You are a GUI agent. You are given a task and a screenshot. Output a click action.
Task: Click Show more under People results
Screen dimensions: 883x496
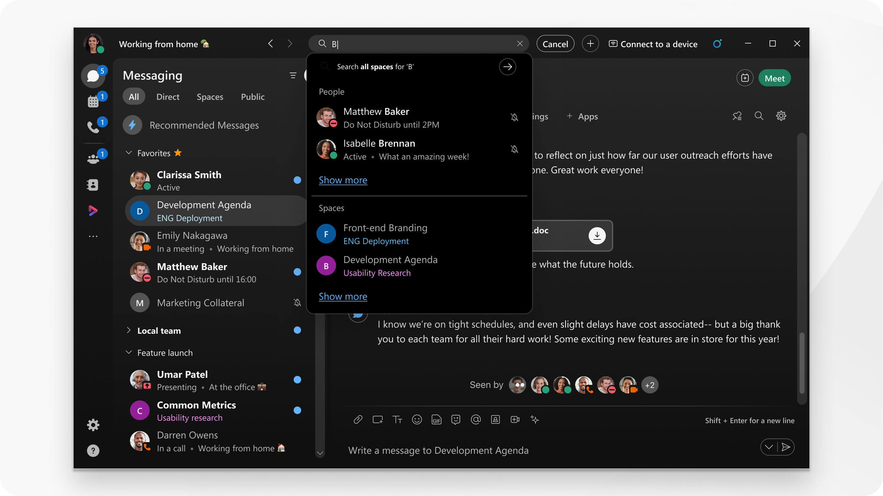click(343, 180)
